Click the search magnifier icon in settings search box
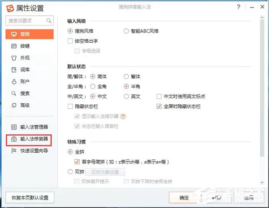The image size is (269, 208). [49, 21]
